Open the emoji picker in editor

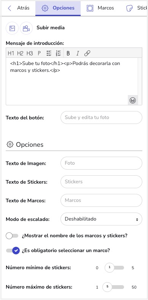(133, 100)
